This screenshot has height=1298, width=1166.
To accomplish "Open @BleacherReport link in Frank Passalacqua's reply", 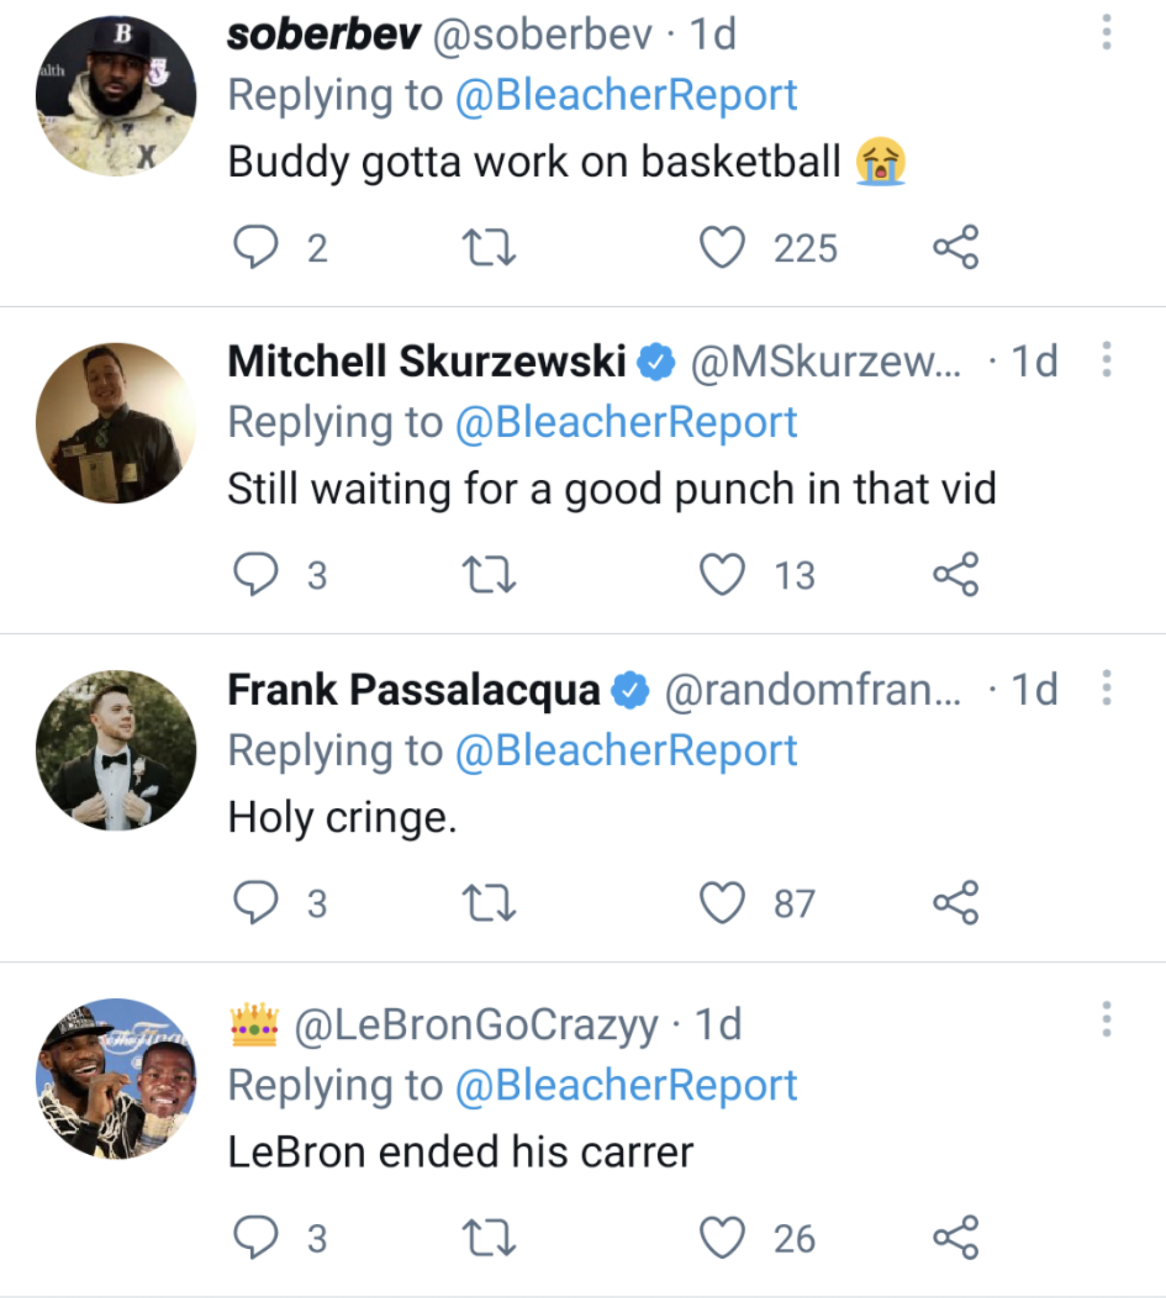I will click(x=626, y=750).
